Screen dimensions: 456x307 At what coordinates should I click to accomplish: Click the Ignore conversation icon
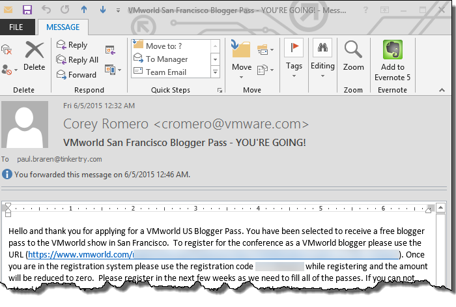(7, 50)
